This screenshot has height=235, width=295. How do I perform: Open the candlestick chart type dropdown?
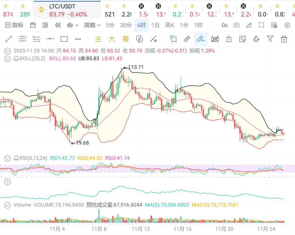[72, 25]
